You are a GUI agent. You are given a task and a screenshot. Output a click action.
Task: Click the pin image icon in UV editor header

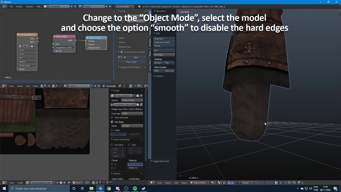pos(69,183)
